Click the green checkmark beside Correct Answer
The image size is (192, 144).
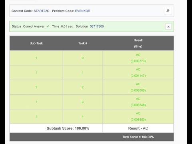pyautogui.click(x=48, y=26)
